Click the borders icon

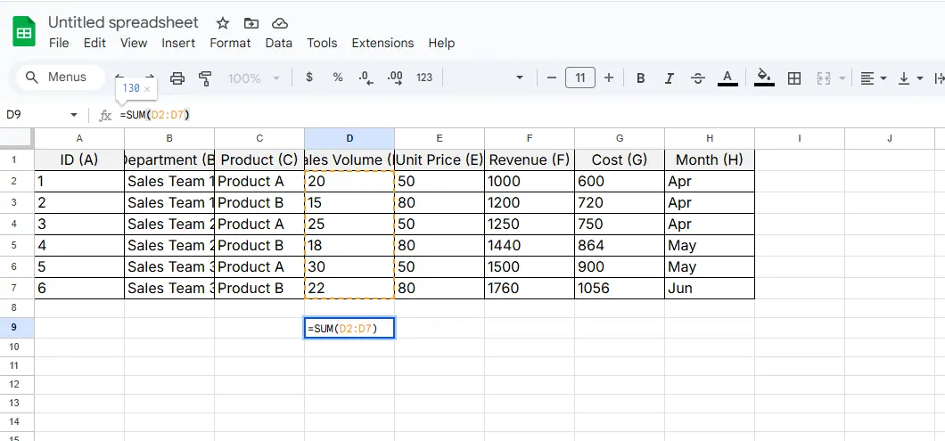(x=794, y=78)
